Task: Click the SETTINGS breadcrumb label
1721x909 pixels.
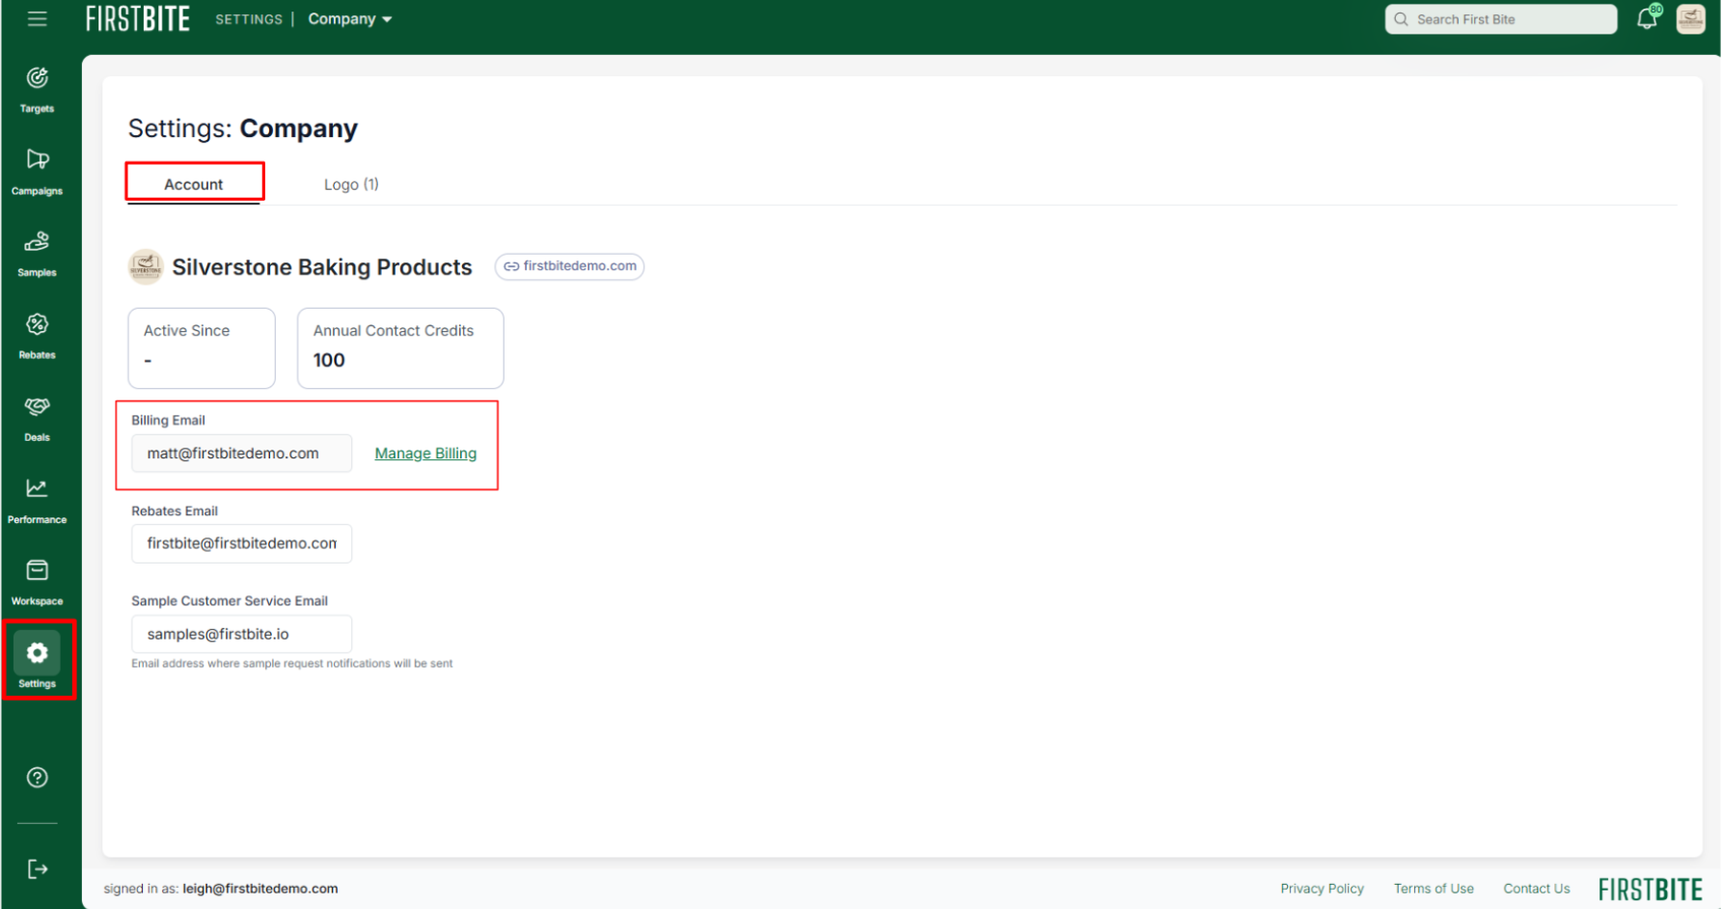Action: tap(249, 19)
